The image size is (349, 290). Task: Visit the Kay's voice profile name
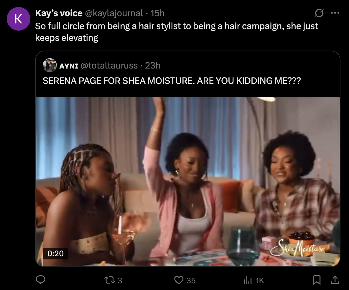pos(59,13)
